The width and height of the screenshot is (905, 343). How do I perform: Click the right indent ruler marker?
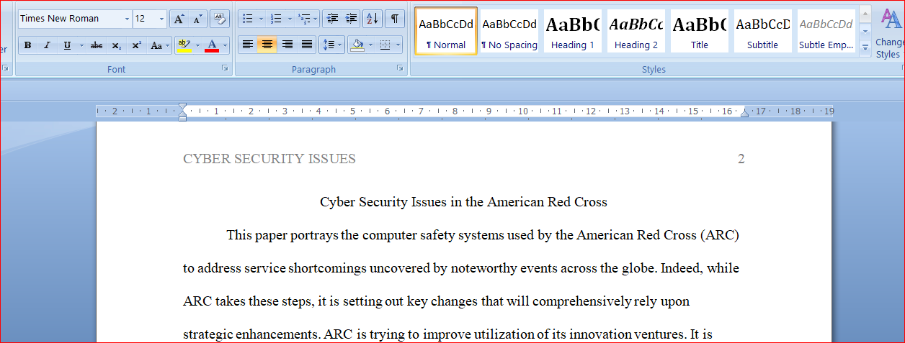(x=744, y=113)
